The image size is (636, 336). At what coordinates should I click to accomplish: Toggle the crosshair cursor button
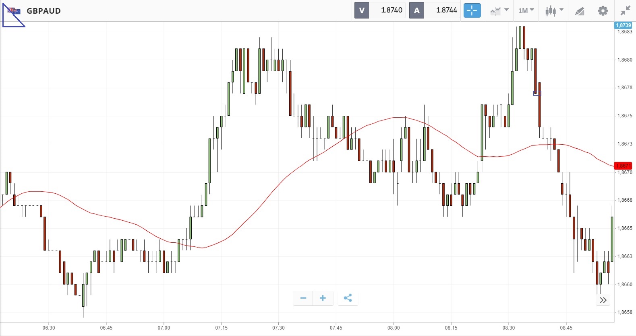click(x=472, y=10)
